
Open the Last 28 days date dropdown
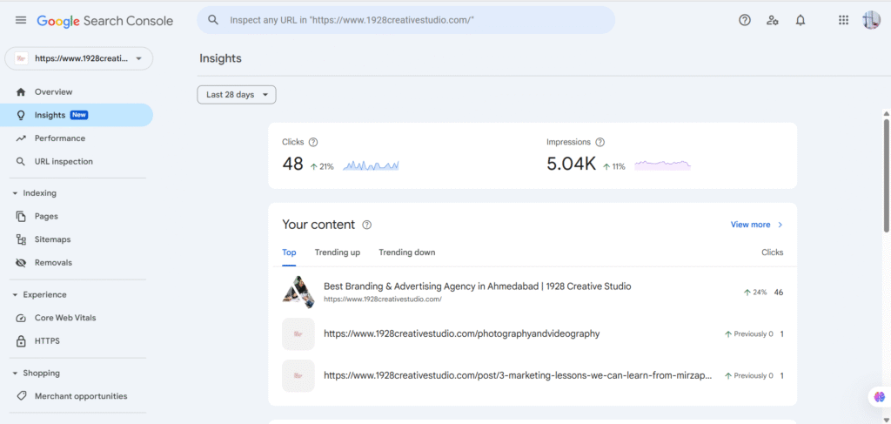click(x=237, y=95)
